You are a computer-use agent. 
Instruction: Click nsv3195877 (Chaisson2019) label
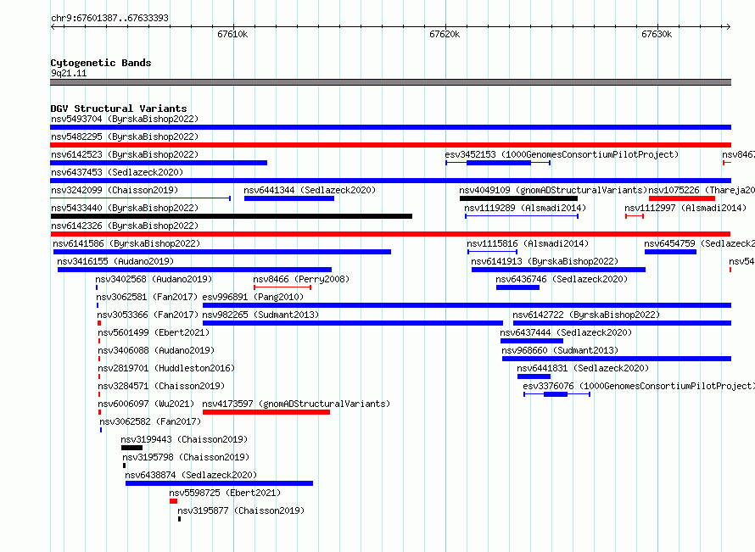tap(241, 510)
